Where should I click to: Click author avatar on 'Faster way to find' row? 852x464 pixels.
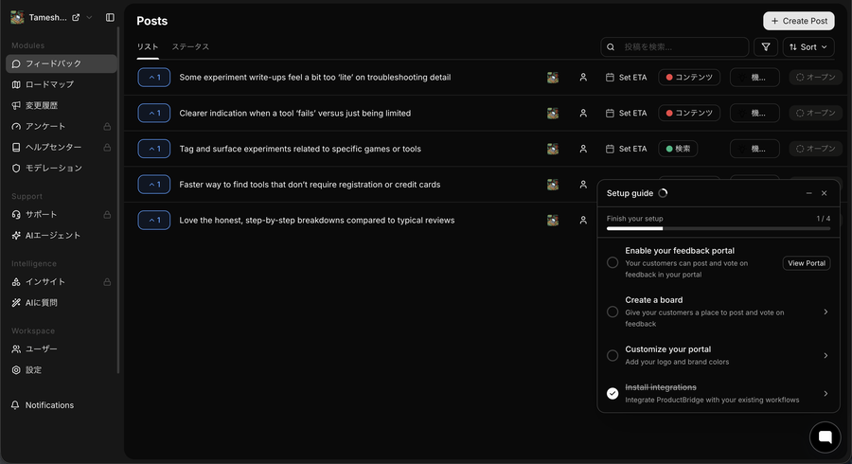click(x=553, y=185)
